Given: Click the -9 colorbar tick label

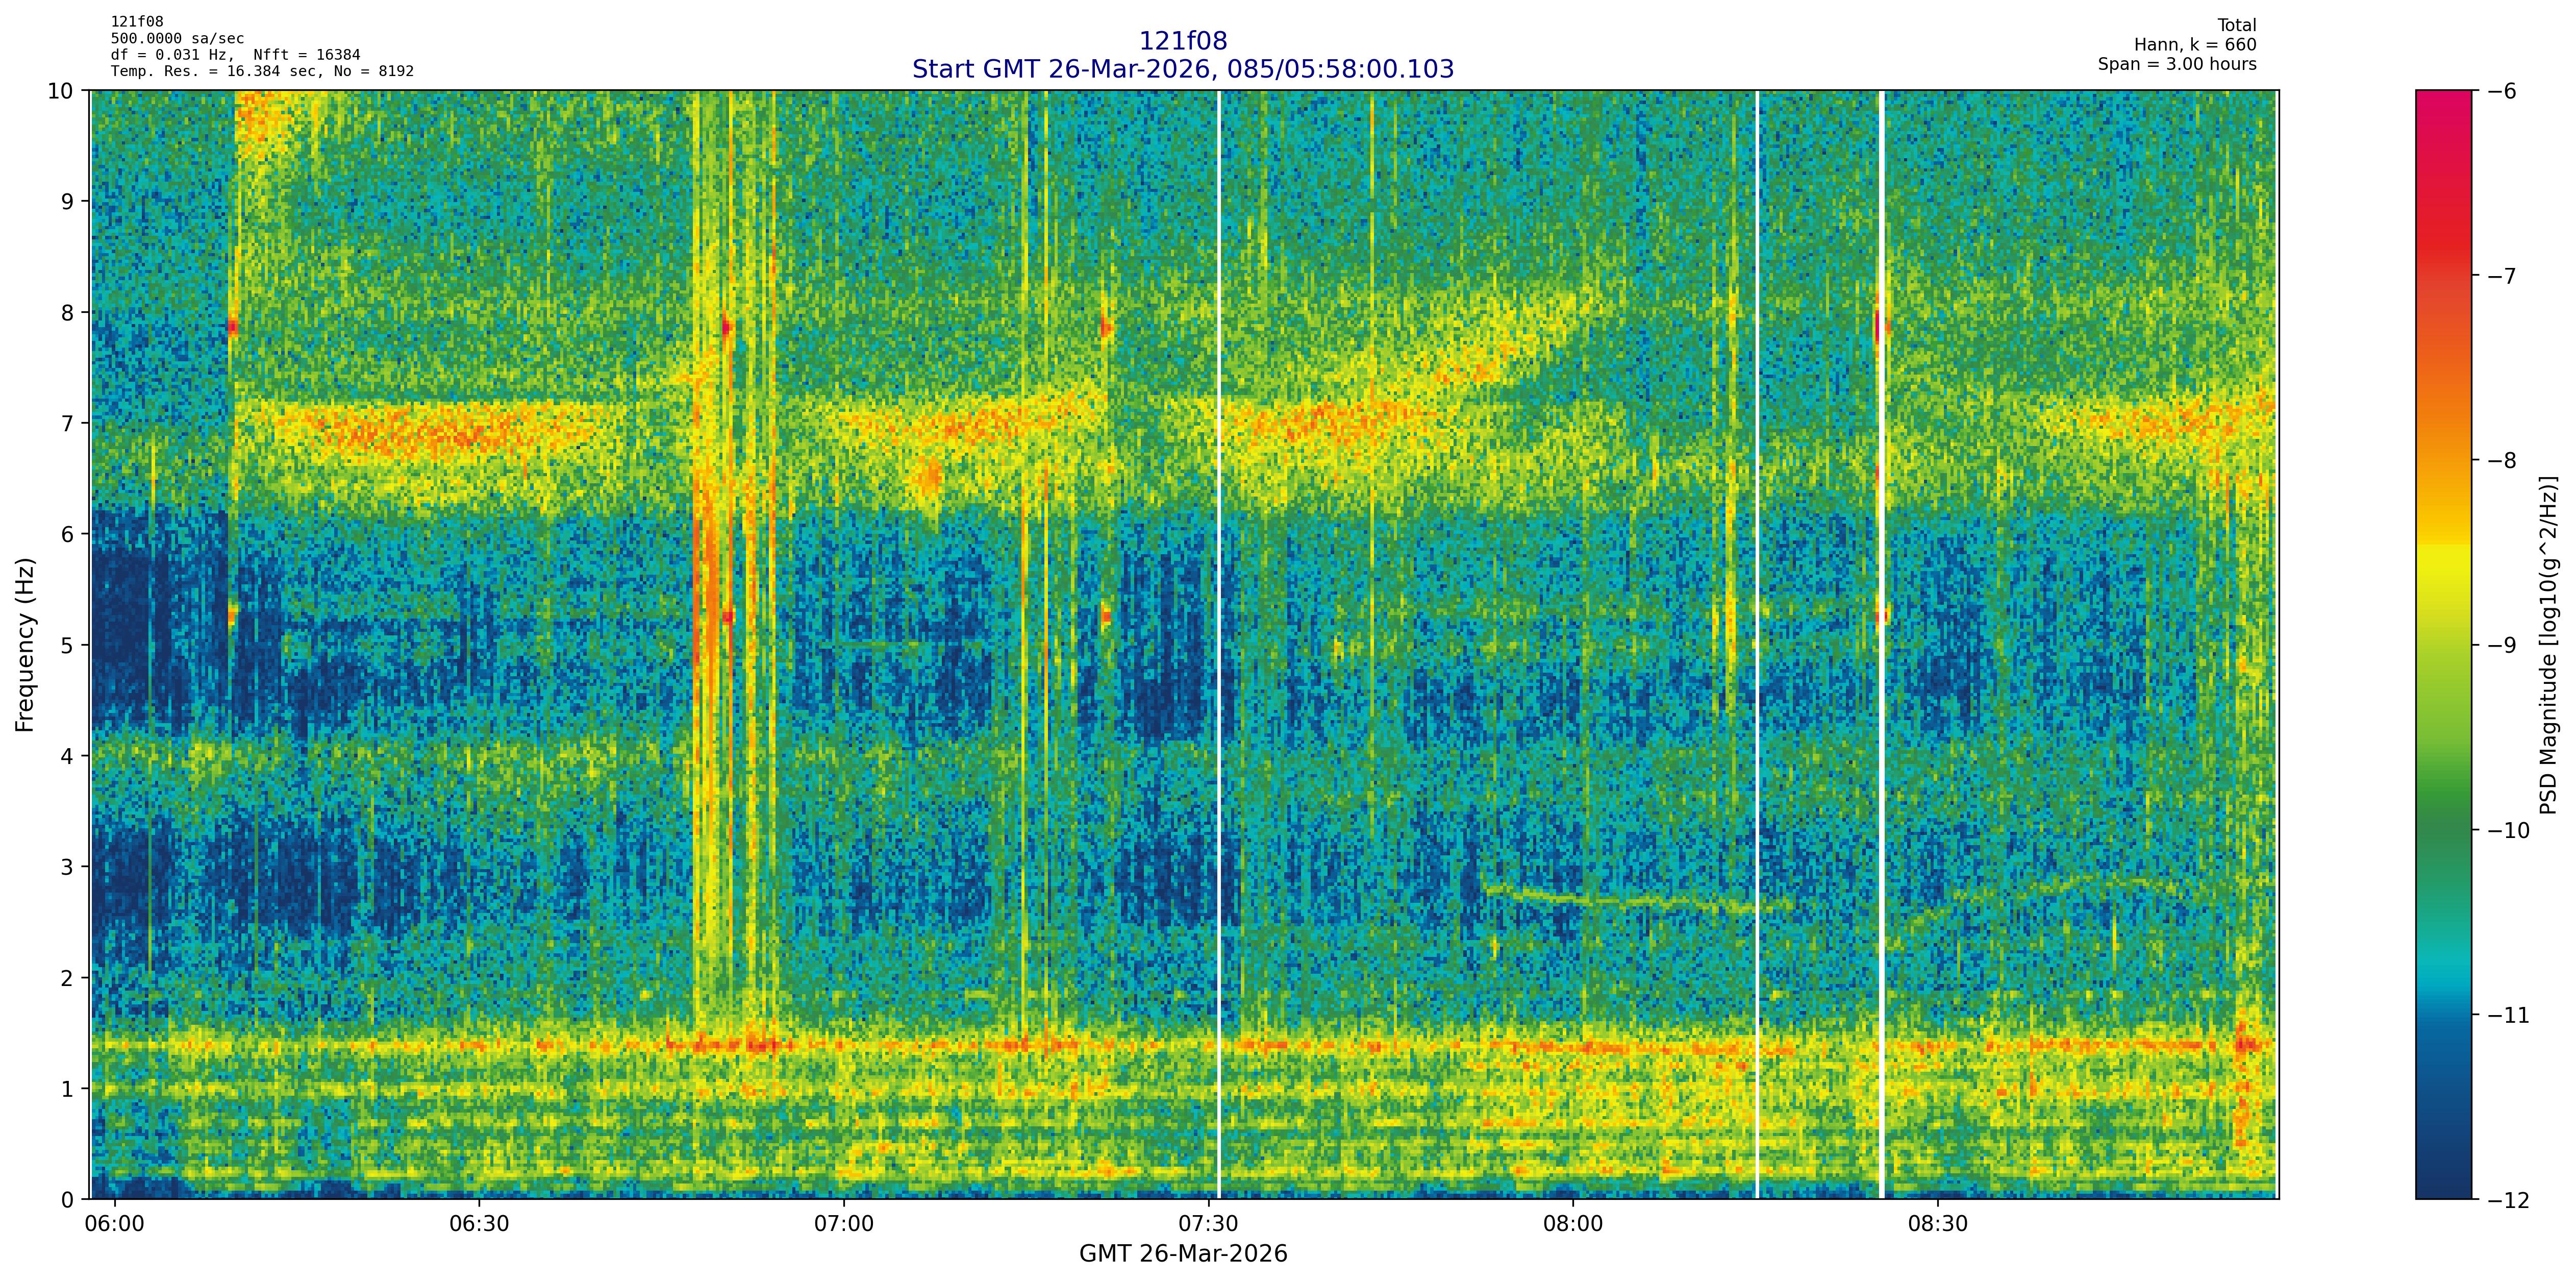Looking at the screenshot, I should click(x=2501, y=645).
